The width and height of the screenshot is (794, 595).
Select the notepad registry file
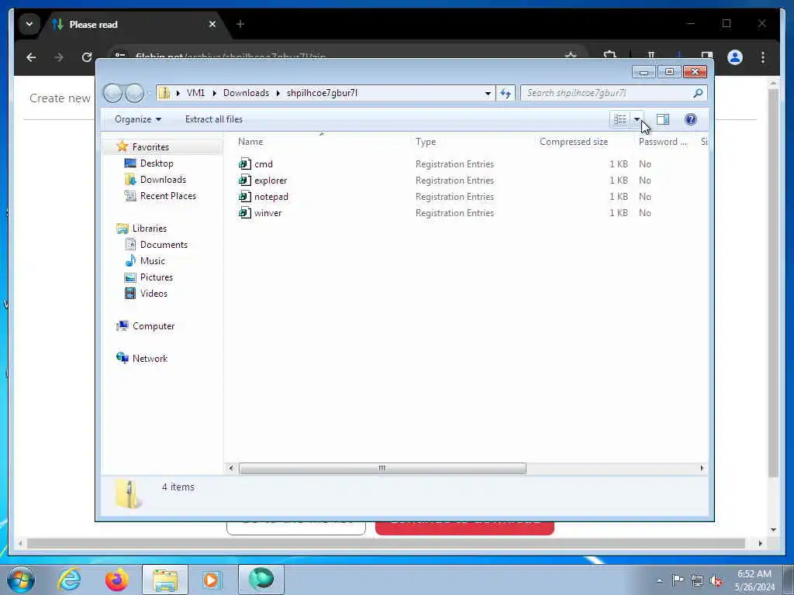271,196
